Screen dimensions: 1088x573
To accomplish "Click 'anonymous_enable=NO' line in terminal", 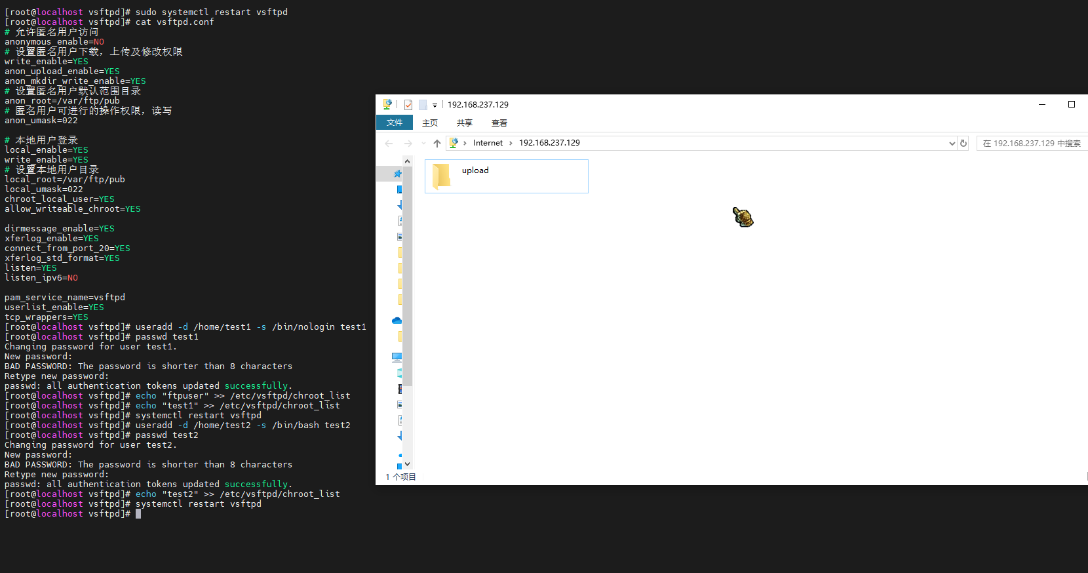I will [x=54, y=42].
